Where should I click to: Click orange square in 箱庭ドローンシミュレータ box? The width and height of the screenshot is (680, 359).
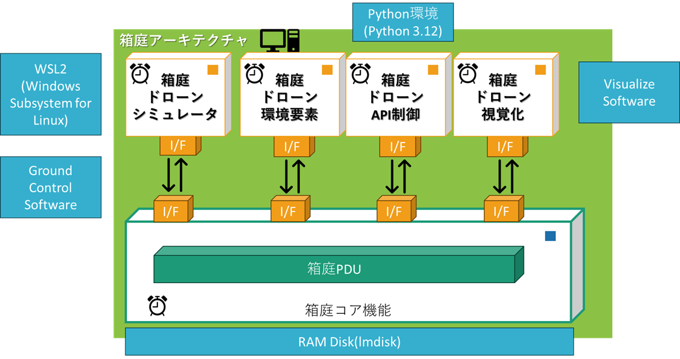point(213,69)
